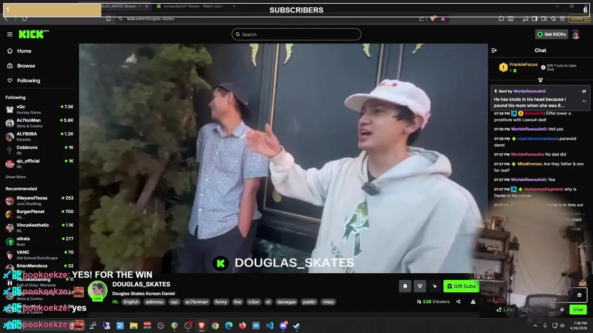Open Google Chrome from taskbar
Screen dimensions: 593x333
click(215, 326)
